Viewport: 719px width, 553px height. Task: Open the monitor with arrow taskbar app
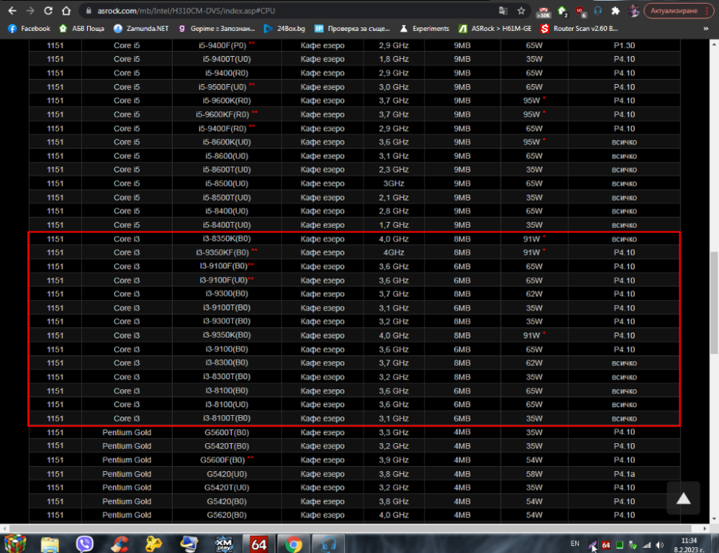tap(189, 544)
